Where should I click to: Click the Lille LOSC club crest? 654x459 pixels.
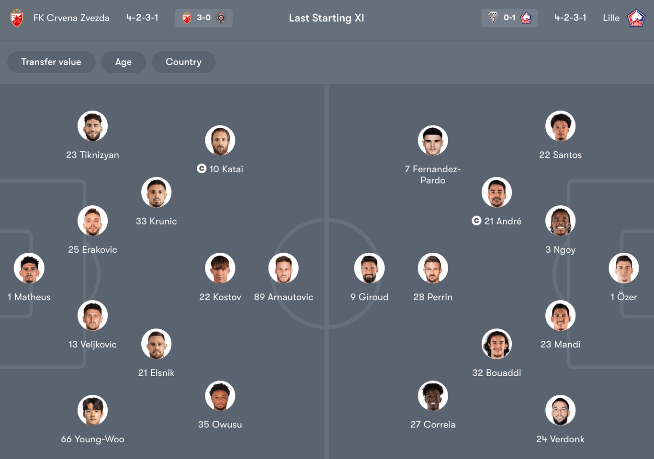636,18
